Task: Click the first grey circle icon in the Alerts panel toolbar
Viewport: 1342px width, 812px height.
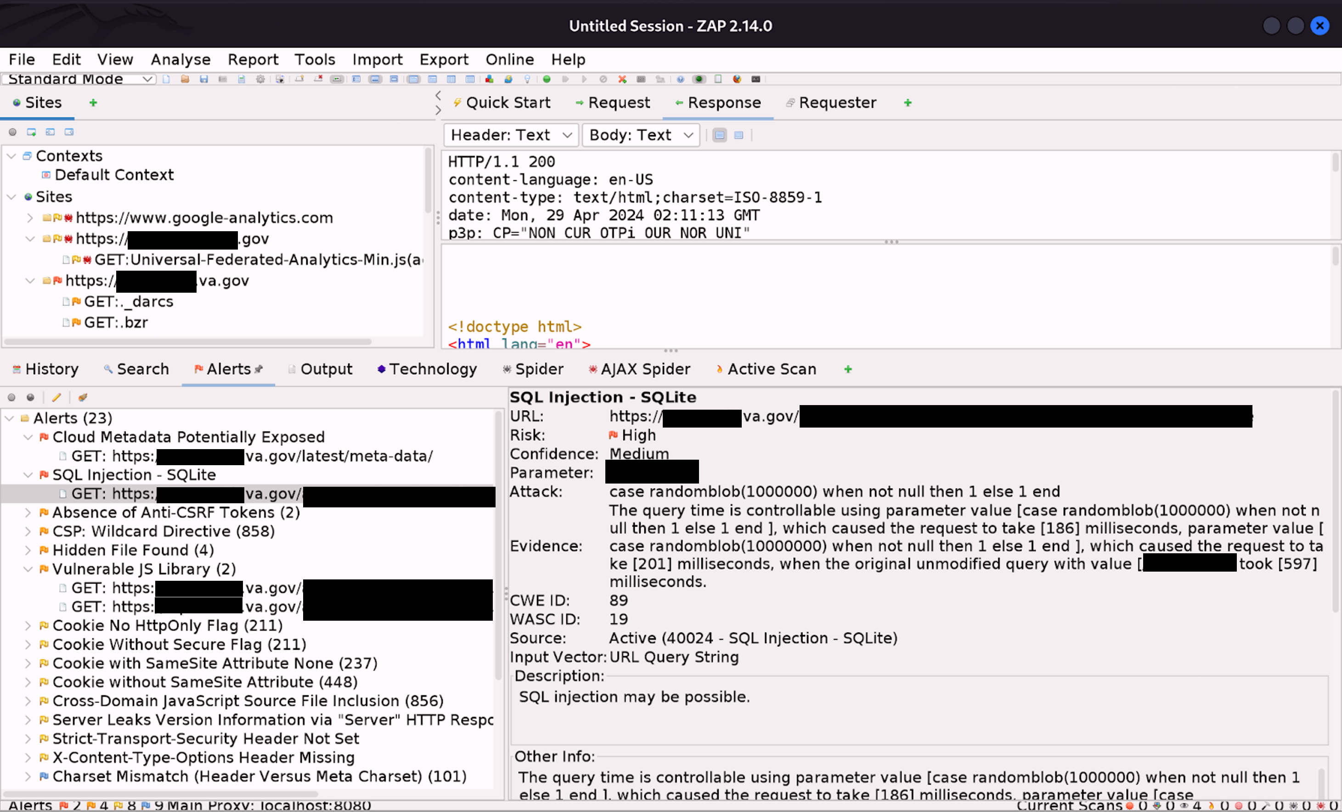Action: [11, 398]
